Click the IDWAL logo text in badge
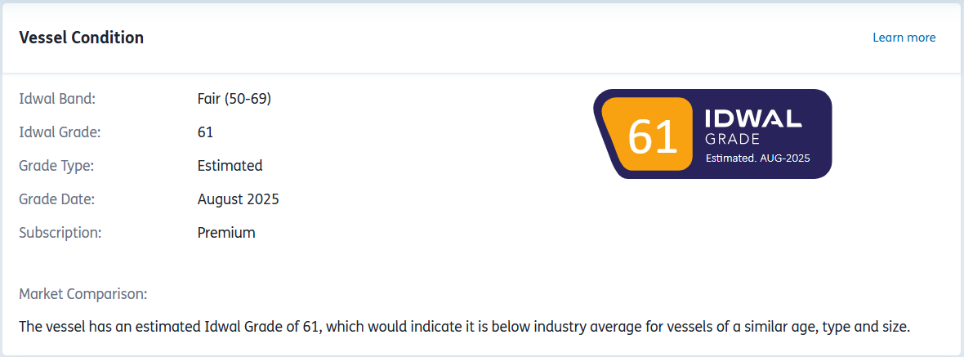This screenshot has height=357, width=964. 753,118
